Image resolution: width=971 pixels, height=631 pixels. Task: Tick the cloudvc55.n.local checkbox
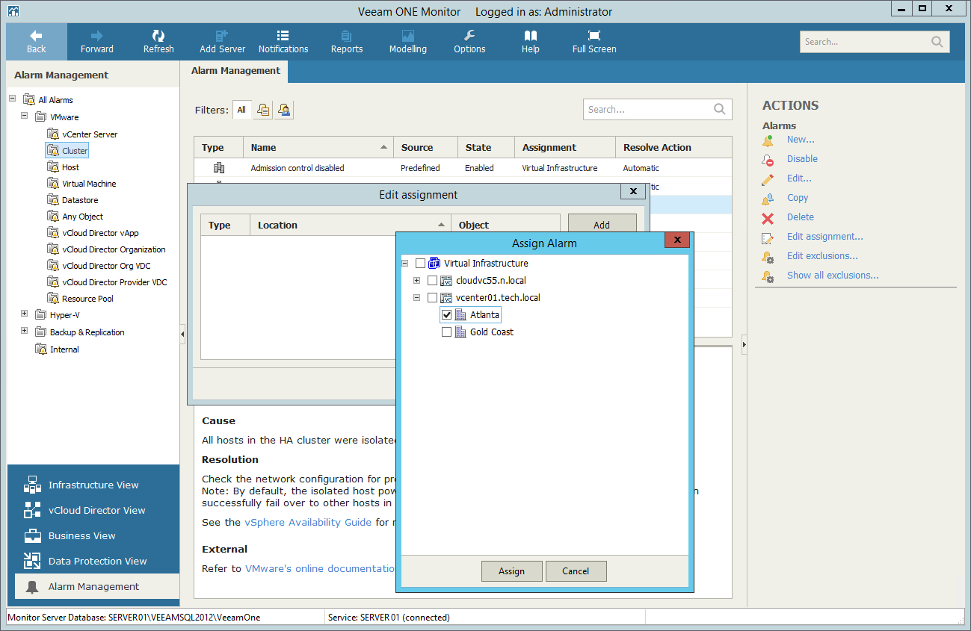click(432, 281)
